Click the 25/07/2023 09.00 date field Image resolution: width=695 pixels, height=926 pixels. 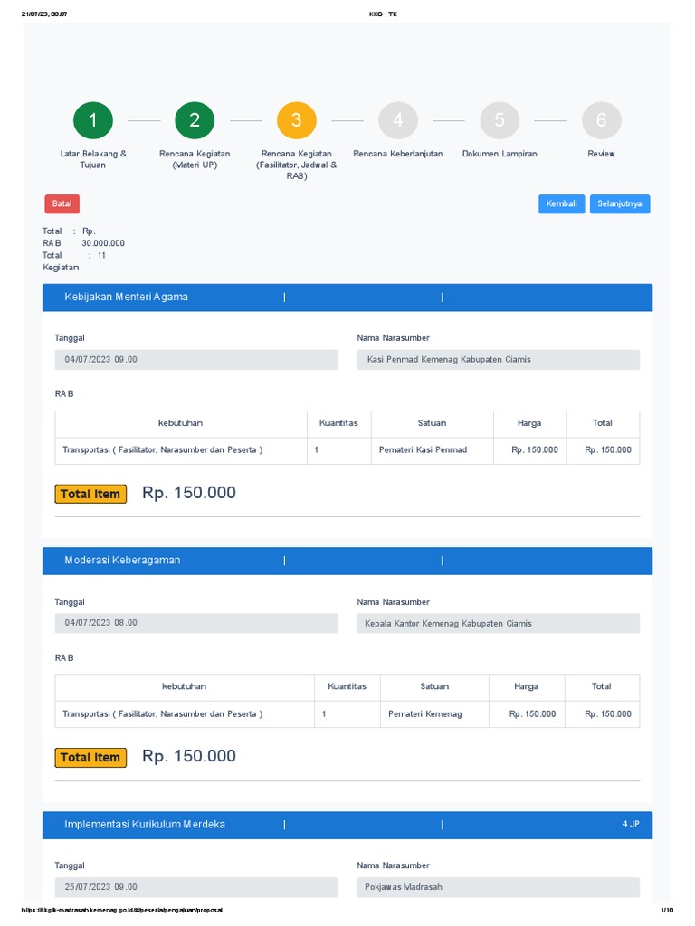click(x=195, y=887)
